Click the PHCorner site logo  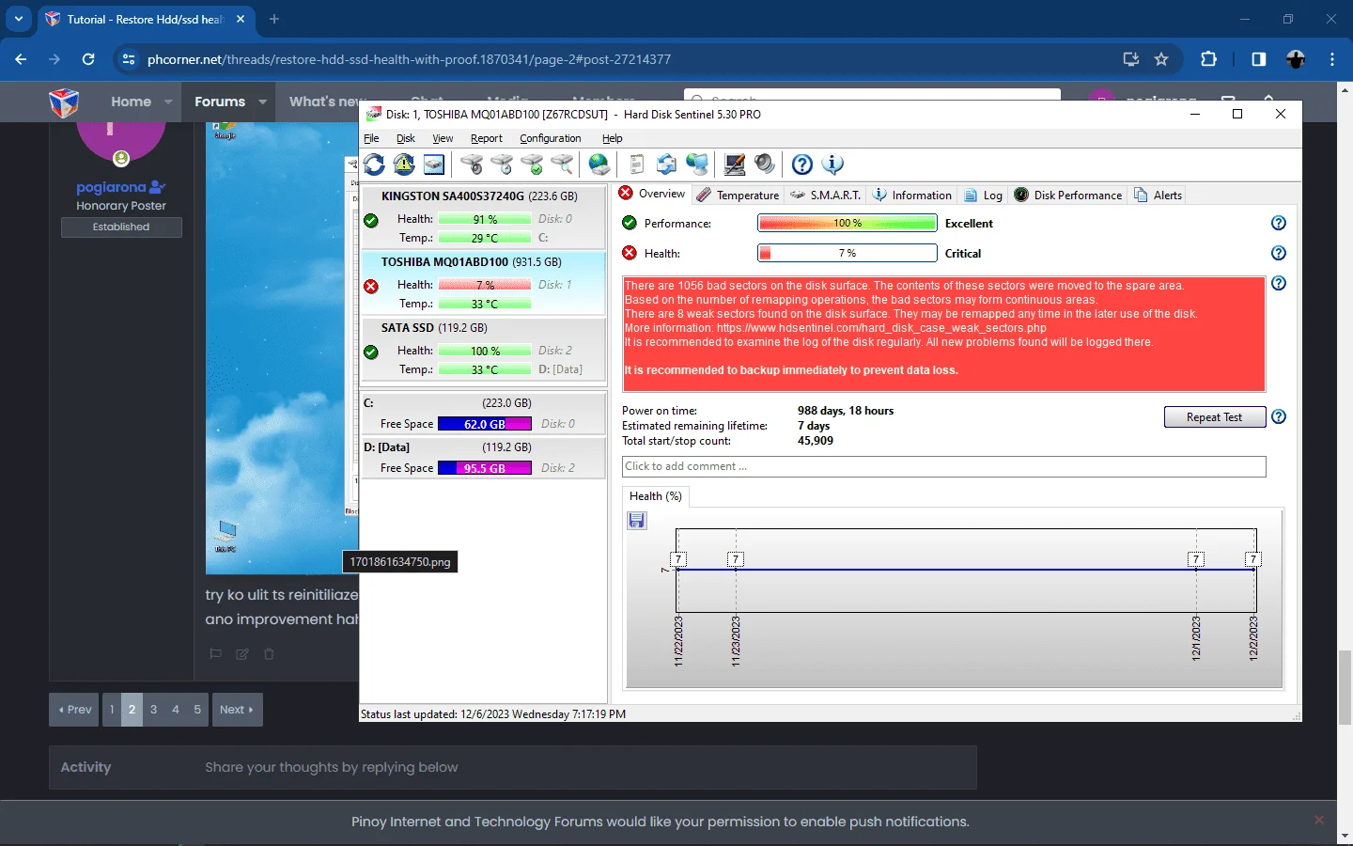tap(64, 102)
